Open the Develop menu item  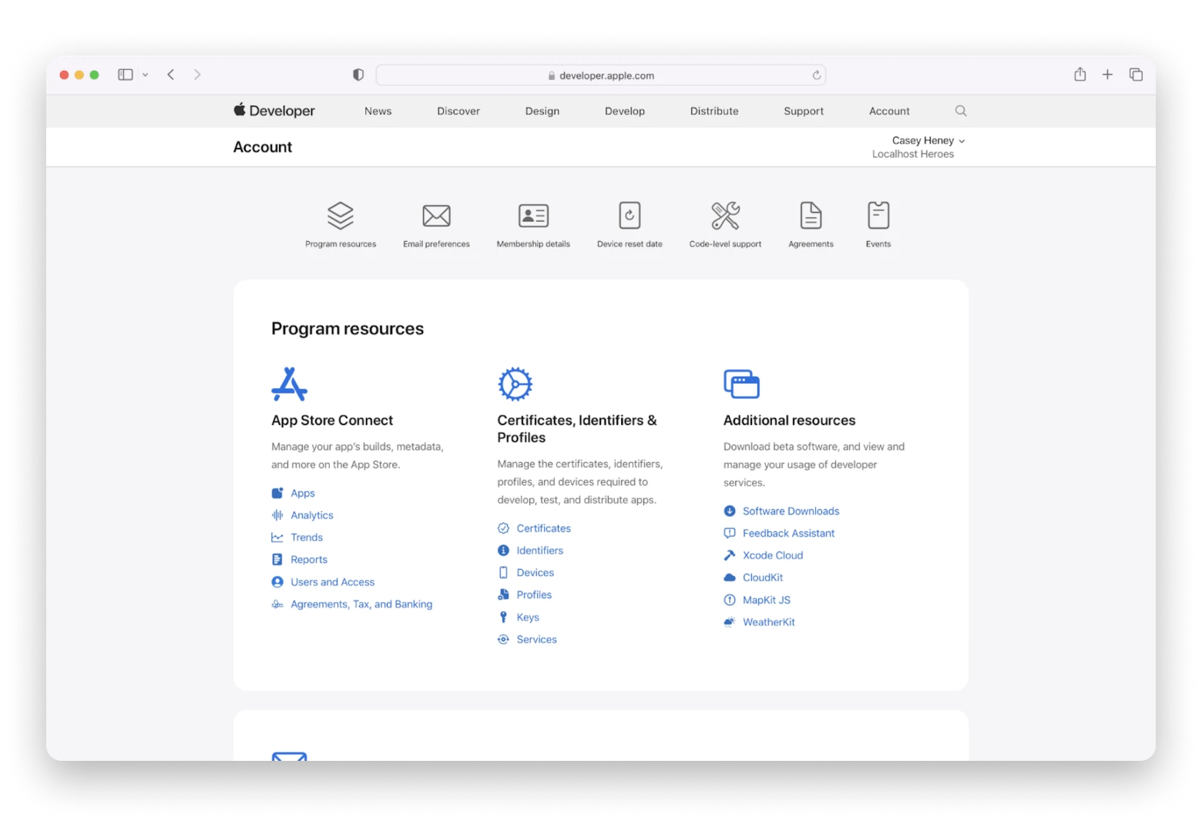(625, 111)
